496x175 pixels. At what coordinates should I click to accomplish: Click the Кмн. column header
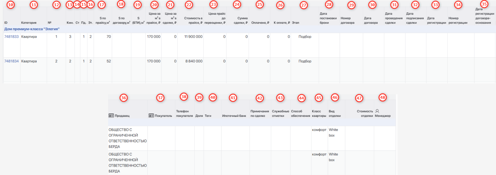(x=70, y=23)
